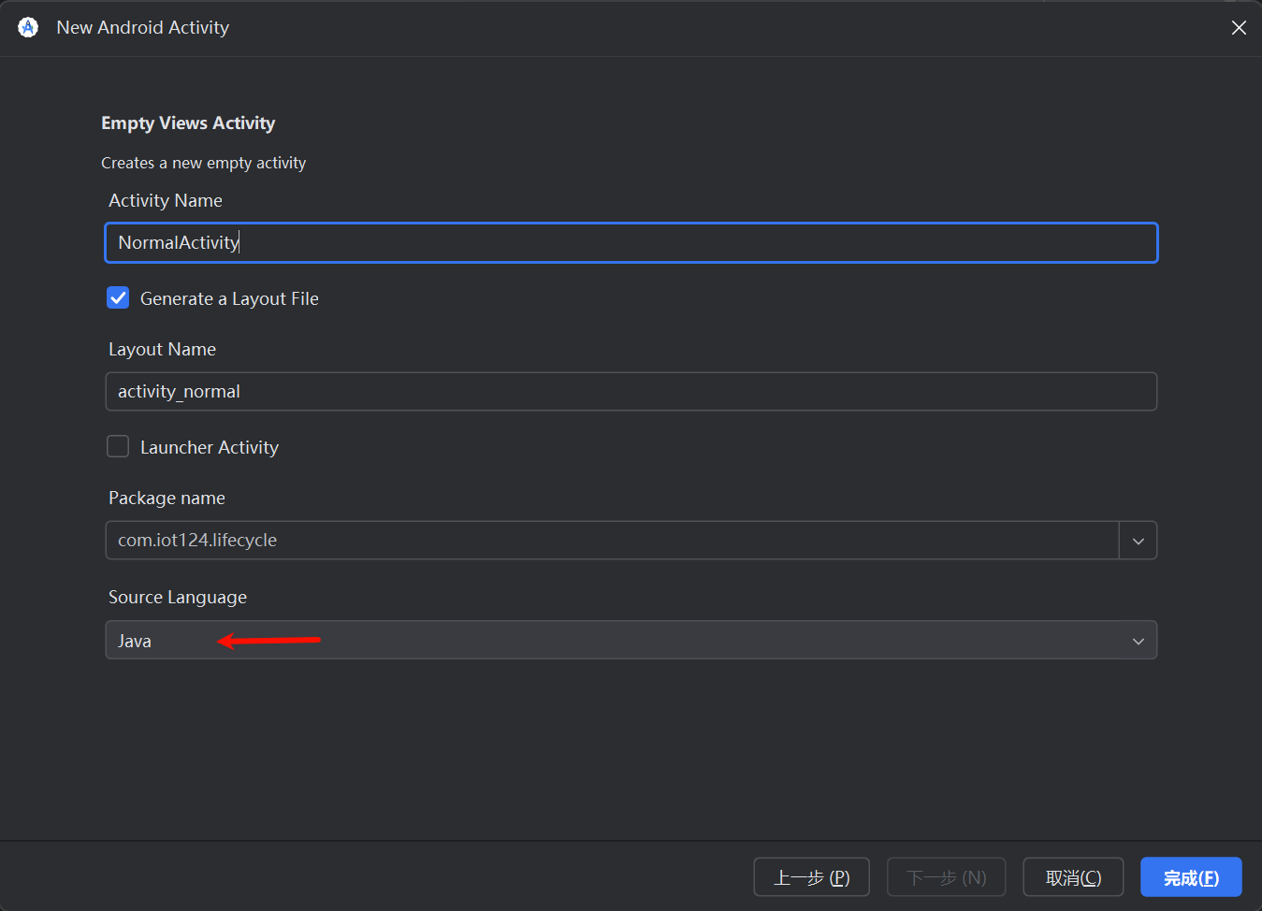Click the New Android Activity title text
Image resolution: width=1262 pixels, height=911 pixels.
coord(142,27)
